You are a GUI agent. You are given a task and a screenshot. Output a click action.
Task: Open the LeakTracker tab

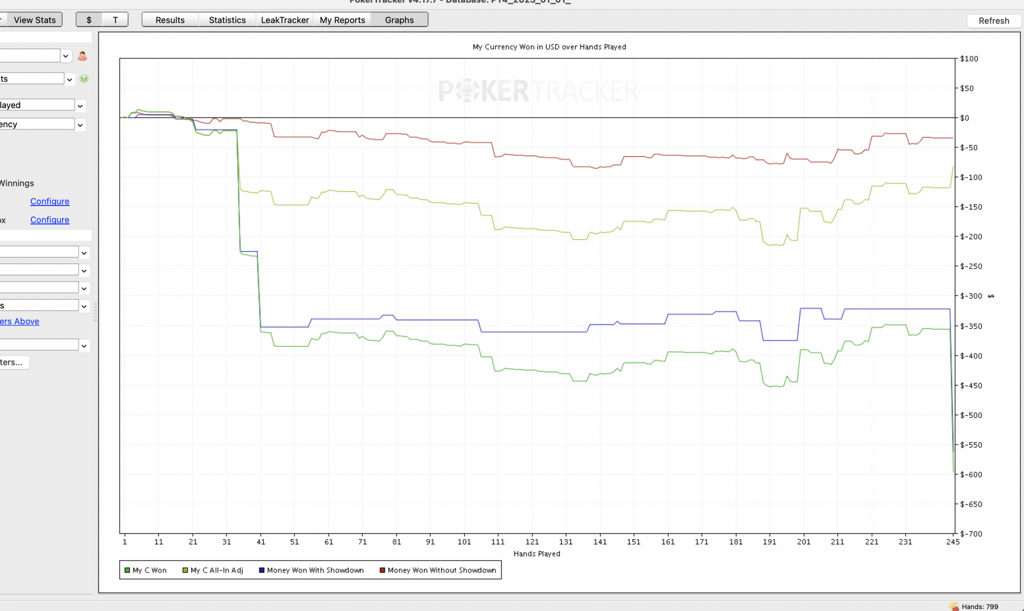[x=285, y=20]
